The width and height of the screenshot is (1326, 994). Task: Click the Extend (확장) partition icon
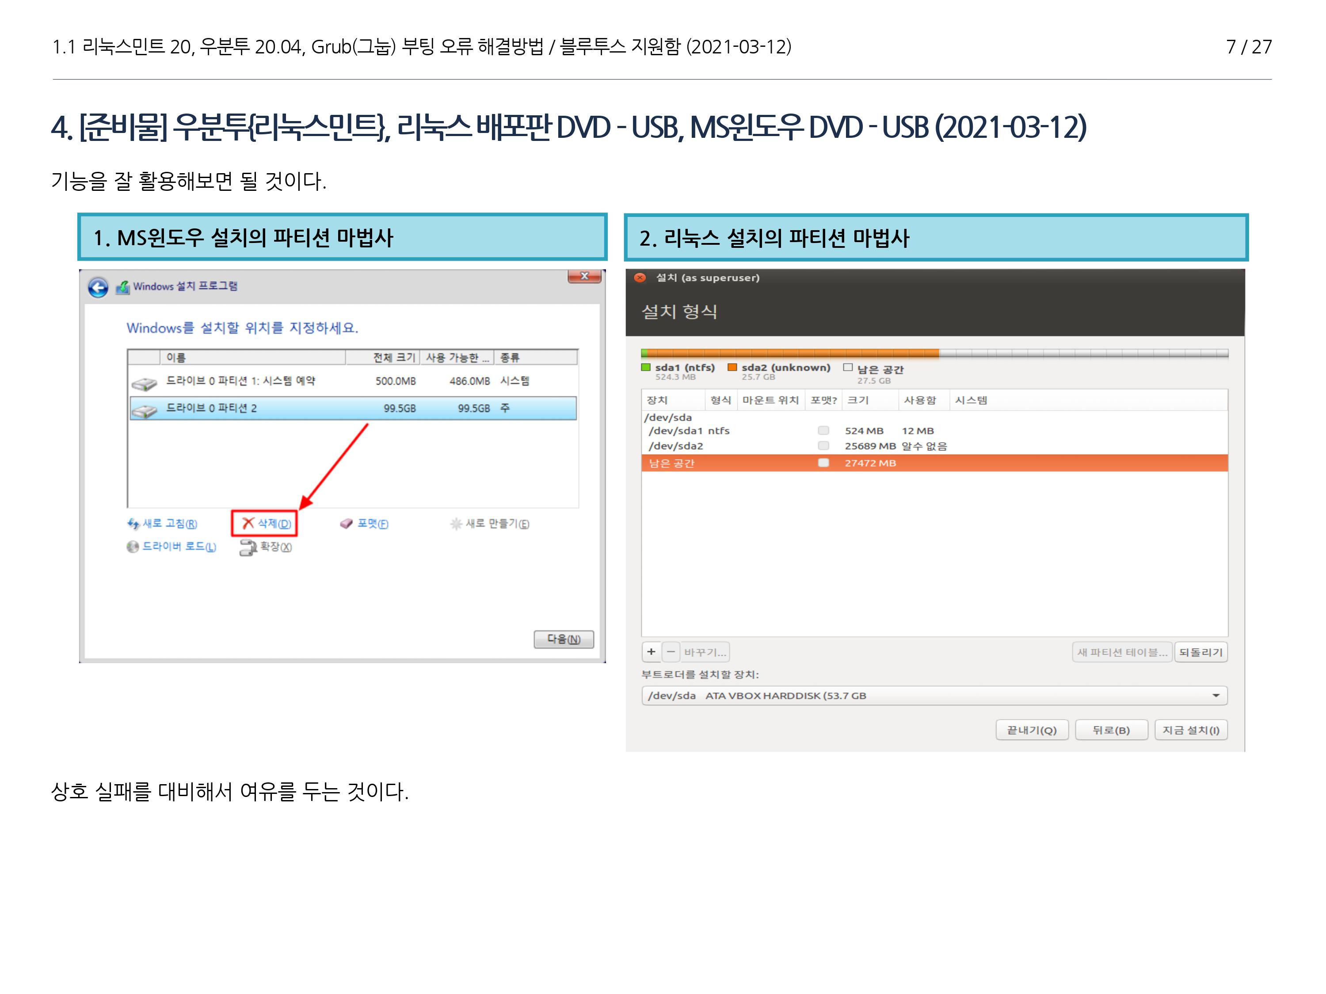click(248, 547)
